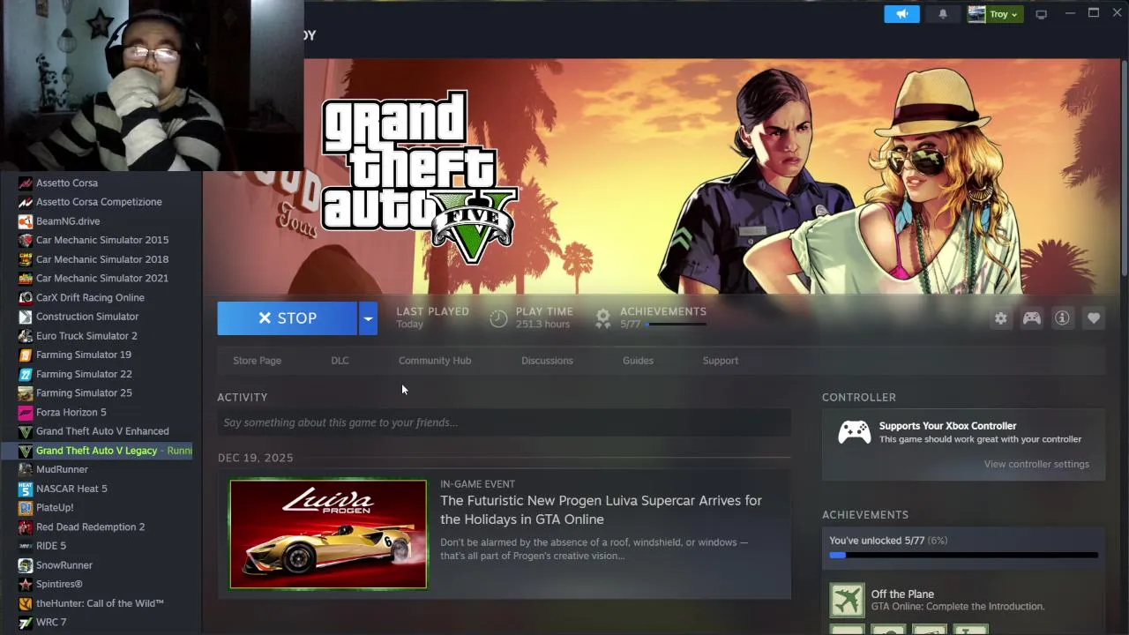Click the Red Dead Redemption 2 icon

pos(26,527)
